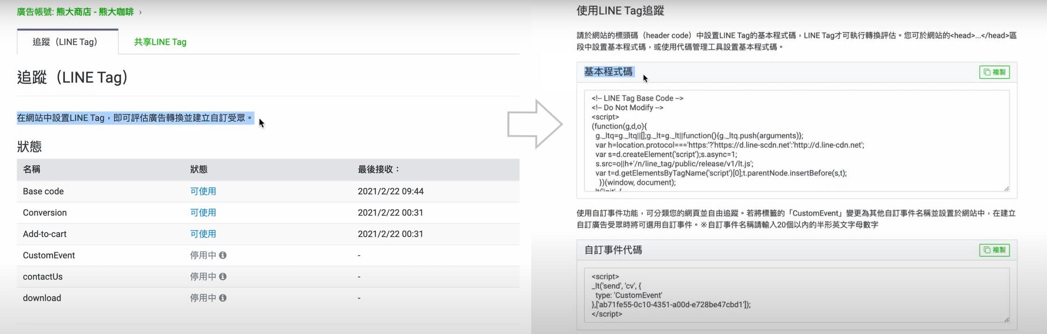Click the code line type: 'CustomEvent'
1047x334 pixels.
tap(628, 295)
